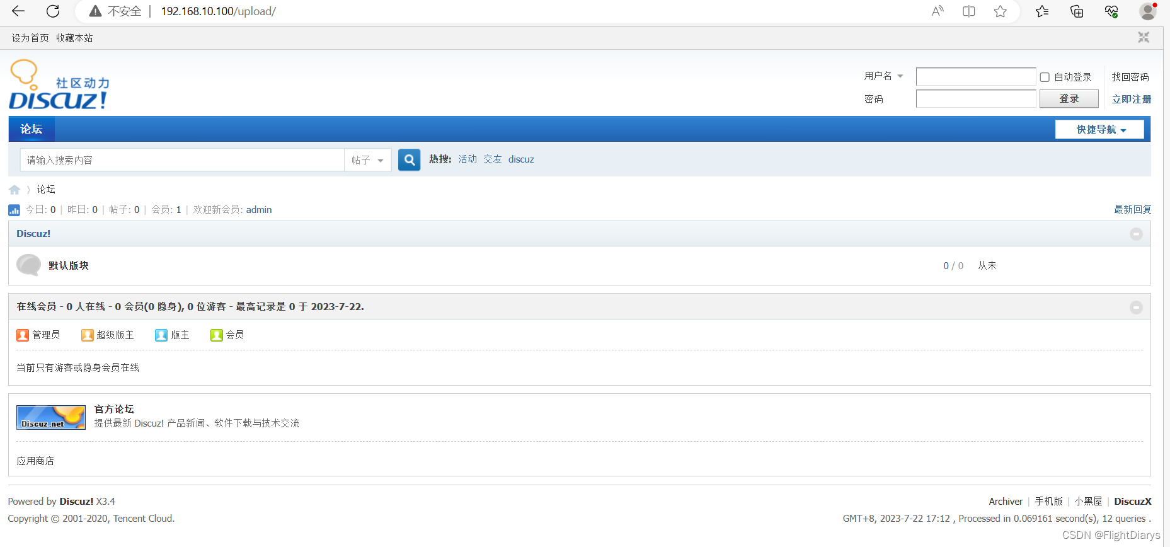The image size is (1170, 547).
Task: Click the width toggle icon at top right
Action: 1144,37
